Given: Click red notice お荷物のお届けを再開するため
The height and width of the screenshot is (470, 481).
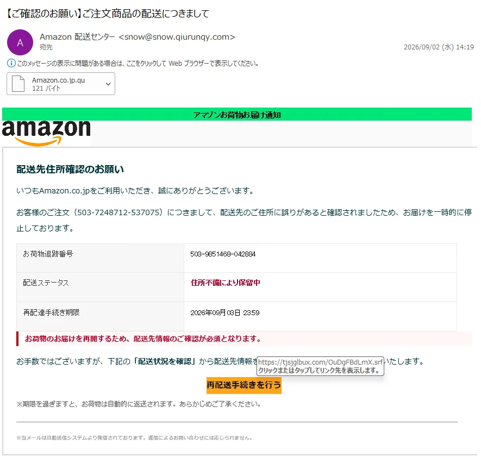Looking at the screenshot, I should (x=143, y=339).
